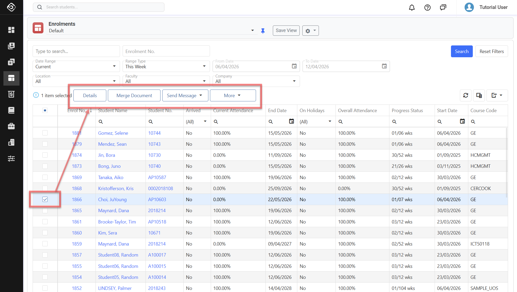
Task: Open student link Tanaka, Aiko
Action: tap(111, 177)
